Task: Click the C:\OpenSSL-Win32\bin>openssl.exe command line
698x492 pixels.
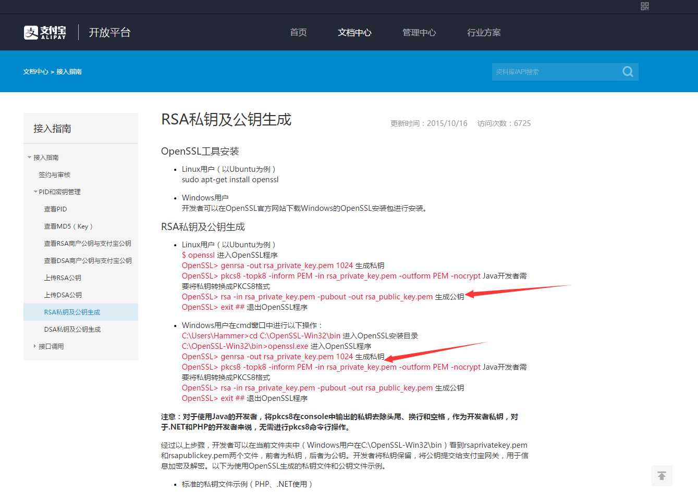Action: 245,346
